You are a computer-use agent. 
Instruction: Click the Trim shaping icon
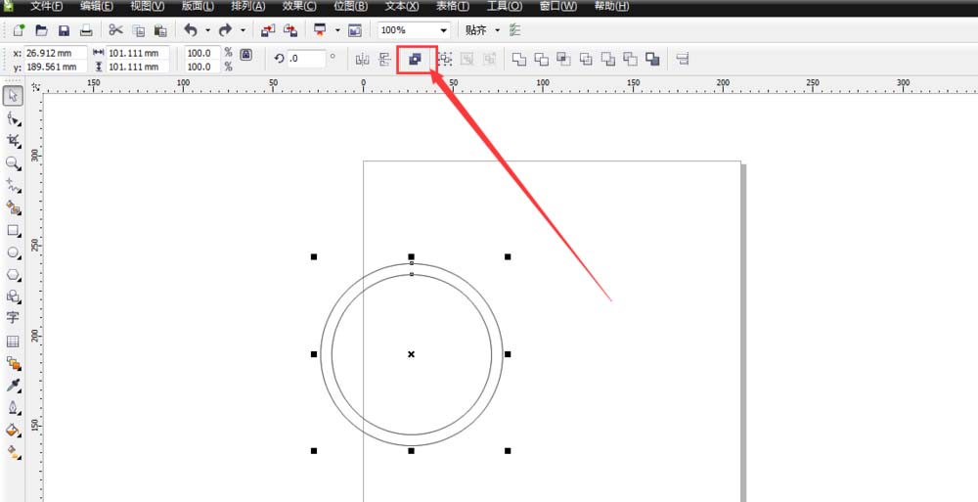pyautogui.click(x=542, y=60)
